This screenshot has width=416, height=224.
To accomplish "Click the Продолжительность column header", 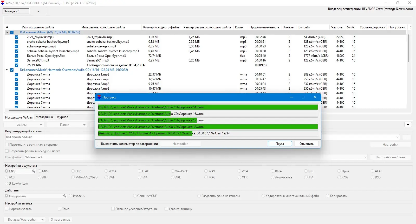I will pyautogui.click(x=264, y=27).
